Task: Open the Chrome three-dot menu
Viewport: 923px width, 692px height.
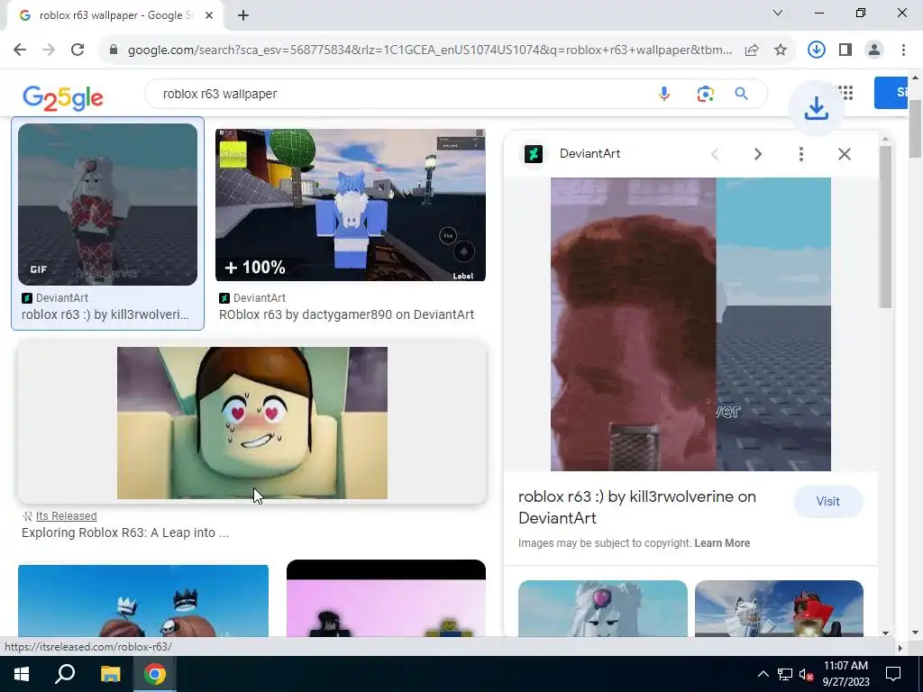Action: [x=903, y=50]
